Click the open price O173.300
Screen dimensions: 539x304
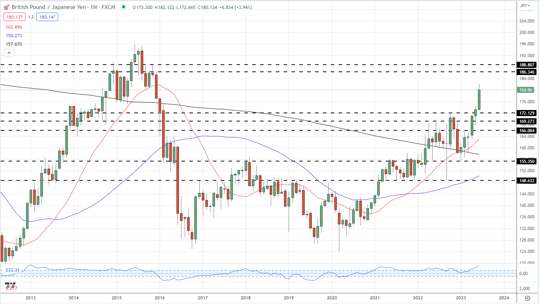point(143,7)
